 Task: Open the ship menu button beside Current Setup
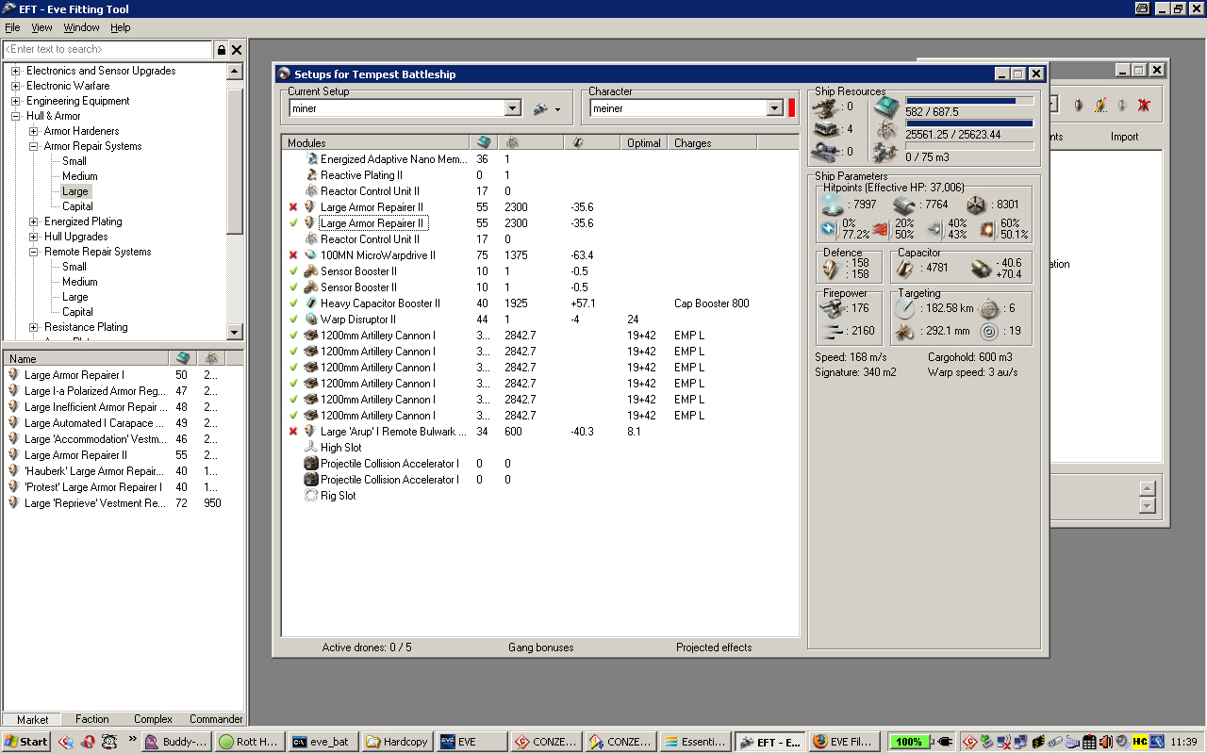point(547,108)
